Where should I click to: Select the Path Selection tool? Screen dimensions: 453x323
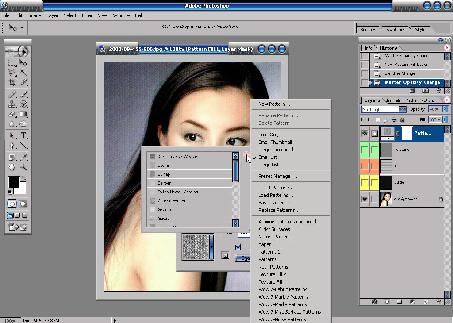pos(12,135)
